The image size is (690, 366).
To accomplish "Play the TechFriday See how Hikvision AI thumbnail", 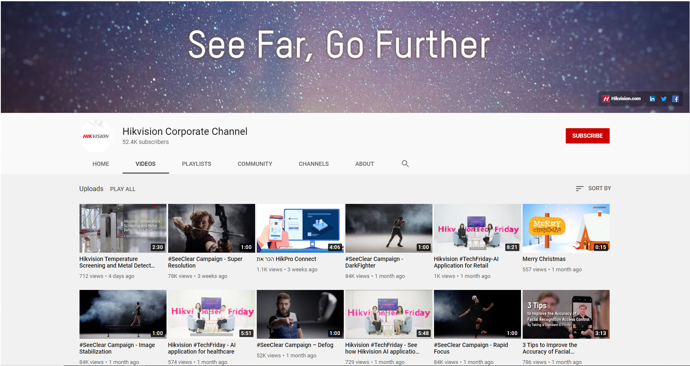I will [389, 314].
